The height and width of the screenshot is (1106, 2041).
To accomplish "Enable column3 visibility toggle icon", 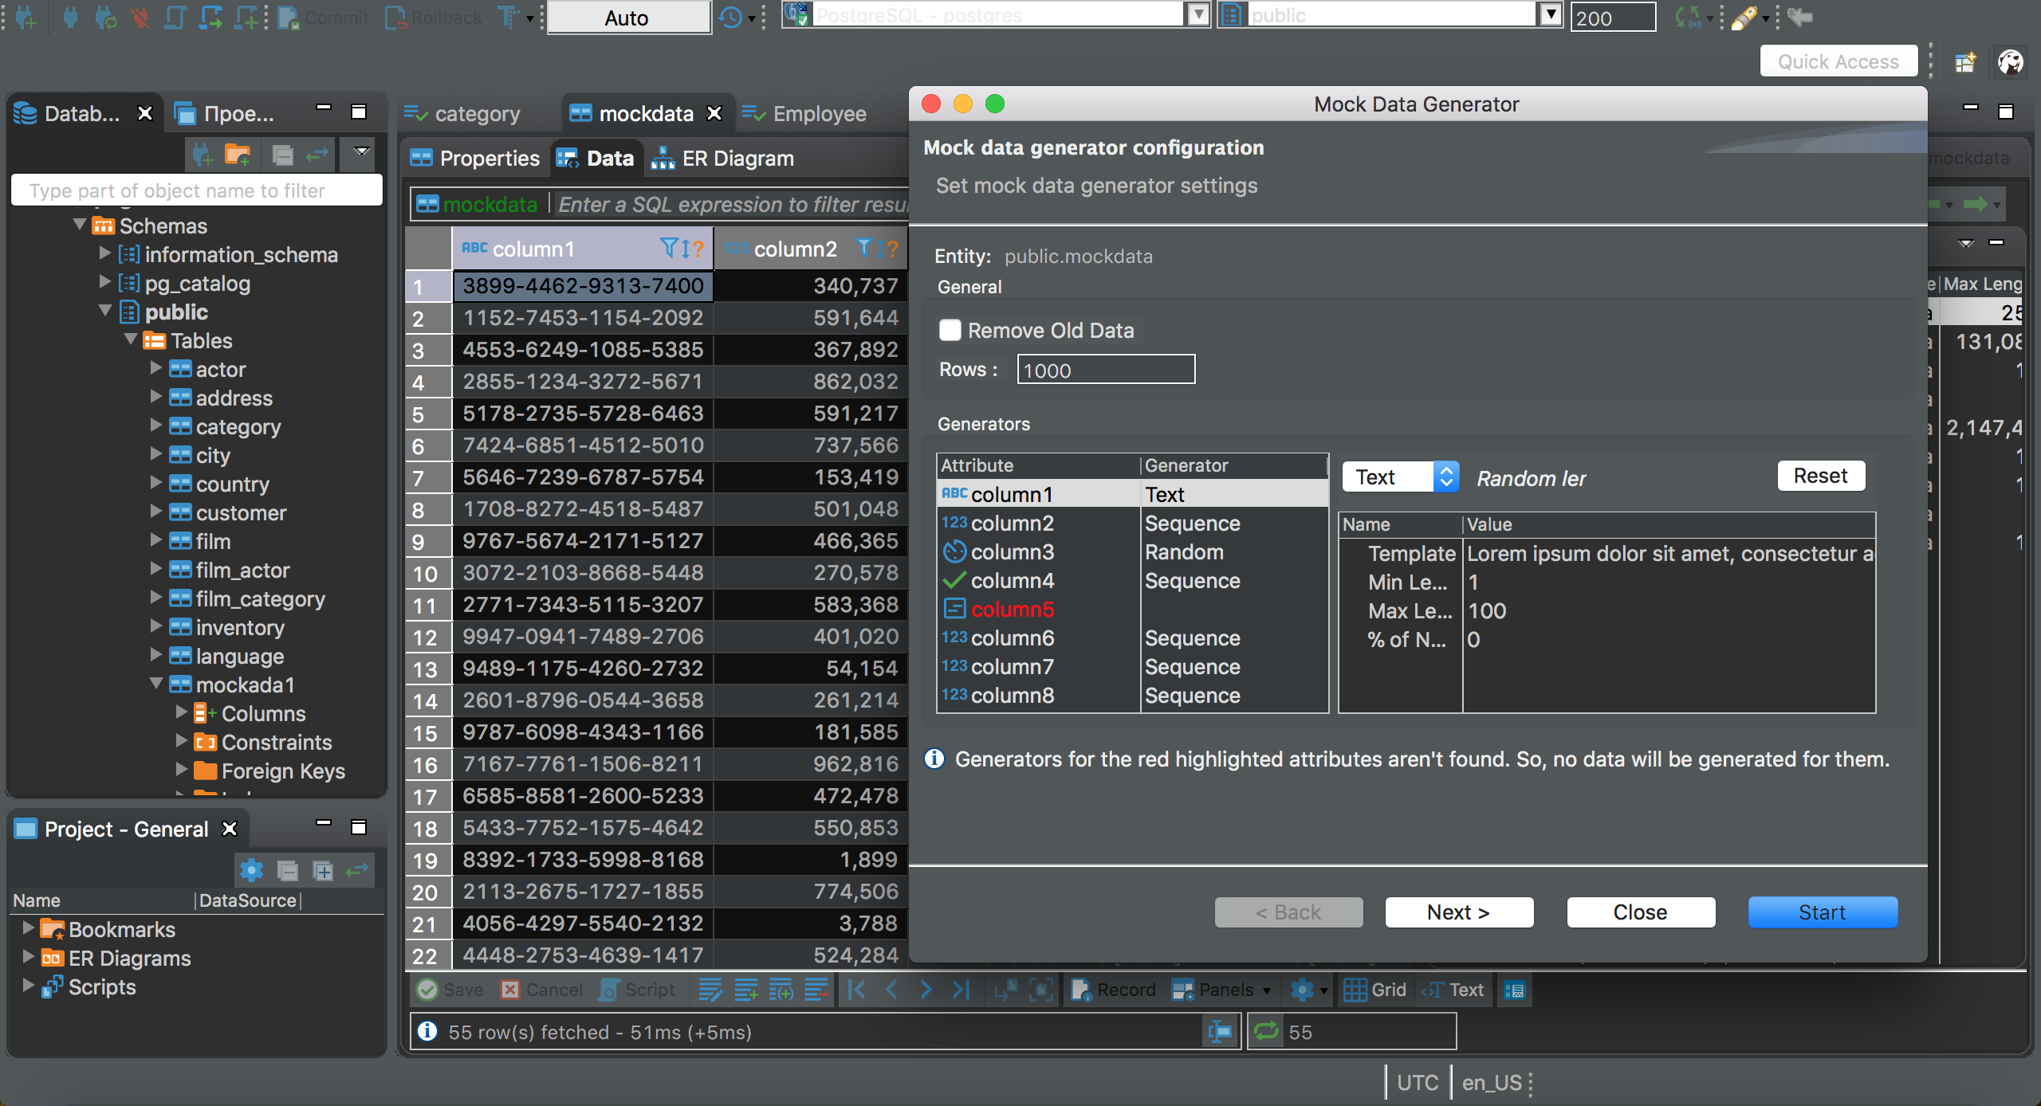I will [954, 551].
